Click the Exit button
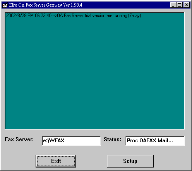192x171 pixels. pyautogui.click(x=56, y=161)
